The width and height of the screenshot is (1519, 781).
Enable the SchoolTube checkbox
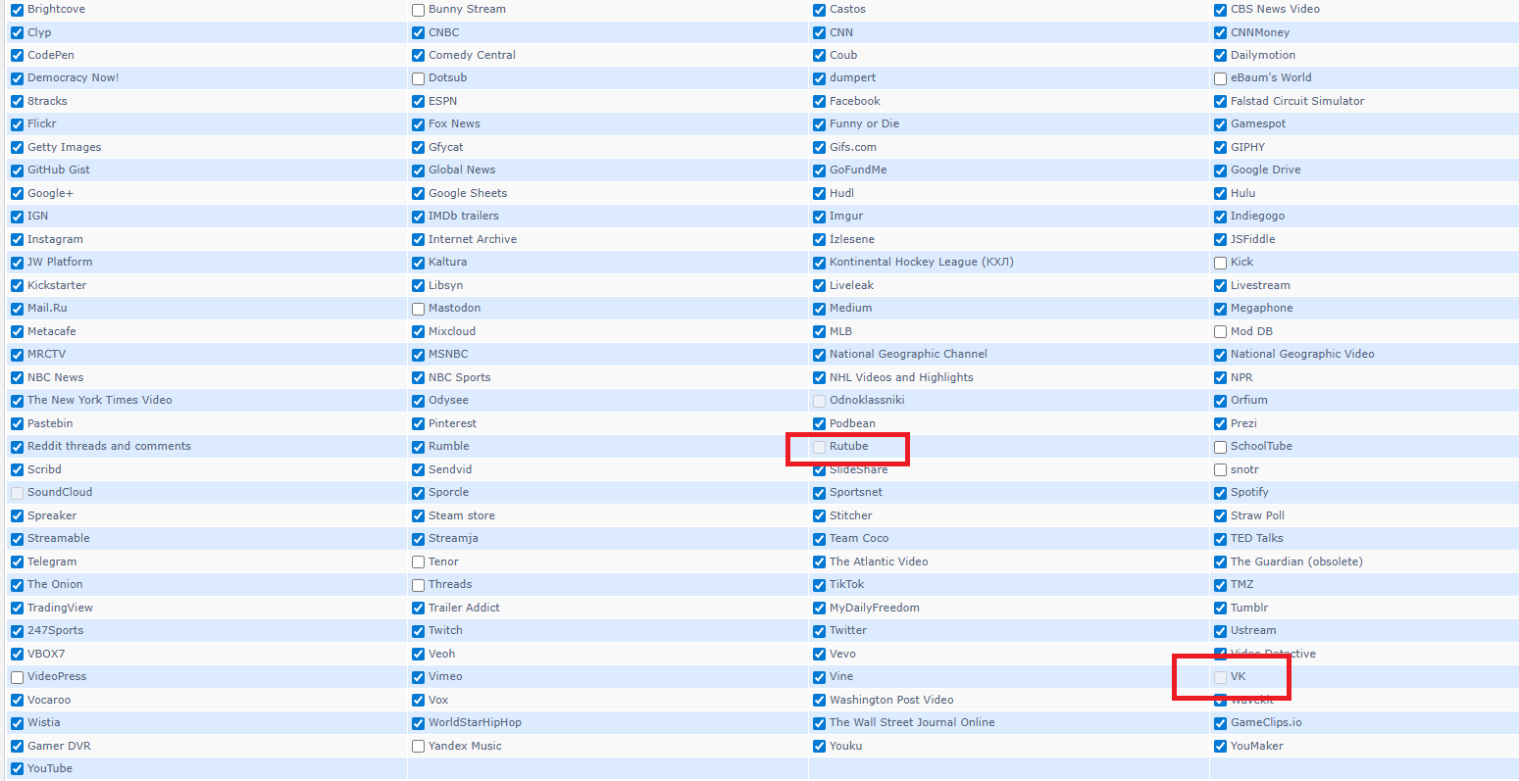tap(1221, 447)
